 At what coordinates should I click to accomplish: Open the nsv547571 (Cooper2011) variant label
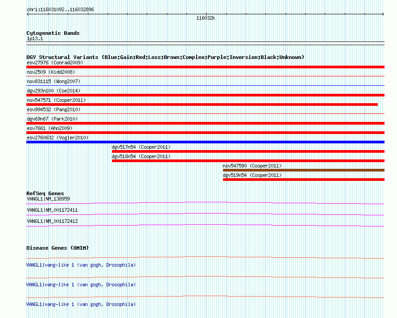[56, 100]
